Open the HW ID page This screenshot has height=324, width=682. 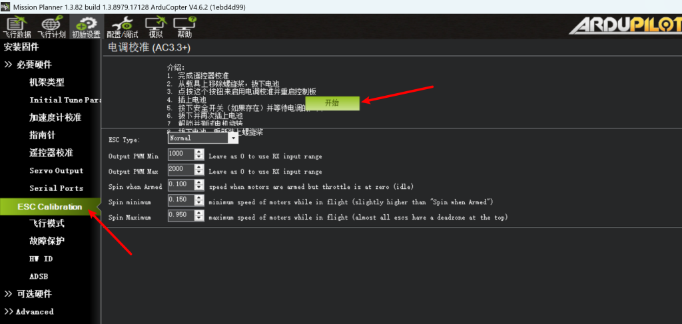click(x=41, y=258)
